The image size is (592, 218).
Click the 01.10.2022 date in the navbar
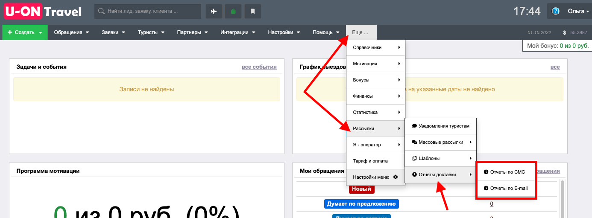[x=540, y=32]
